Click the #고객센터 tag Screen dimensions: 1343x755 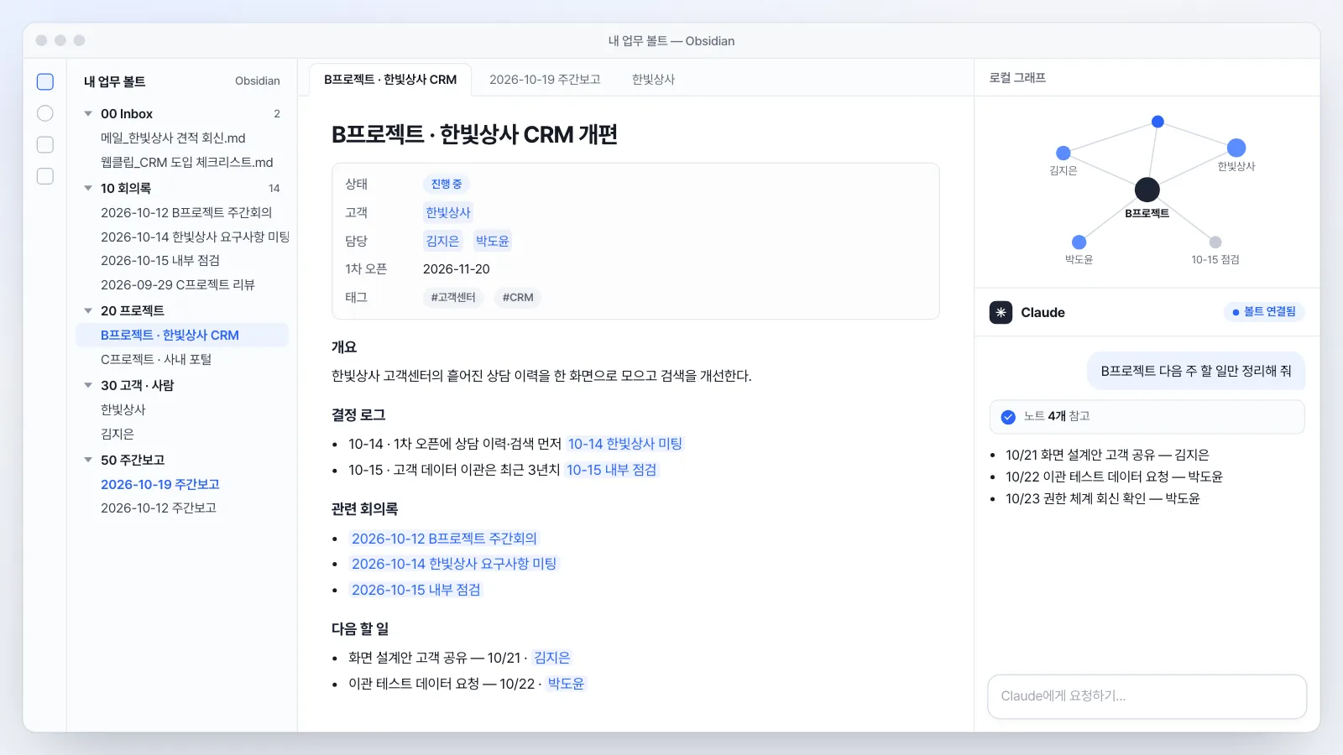(x=453, y=298)
